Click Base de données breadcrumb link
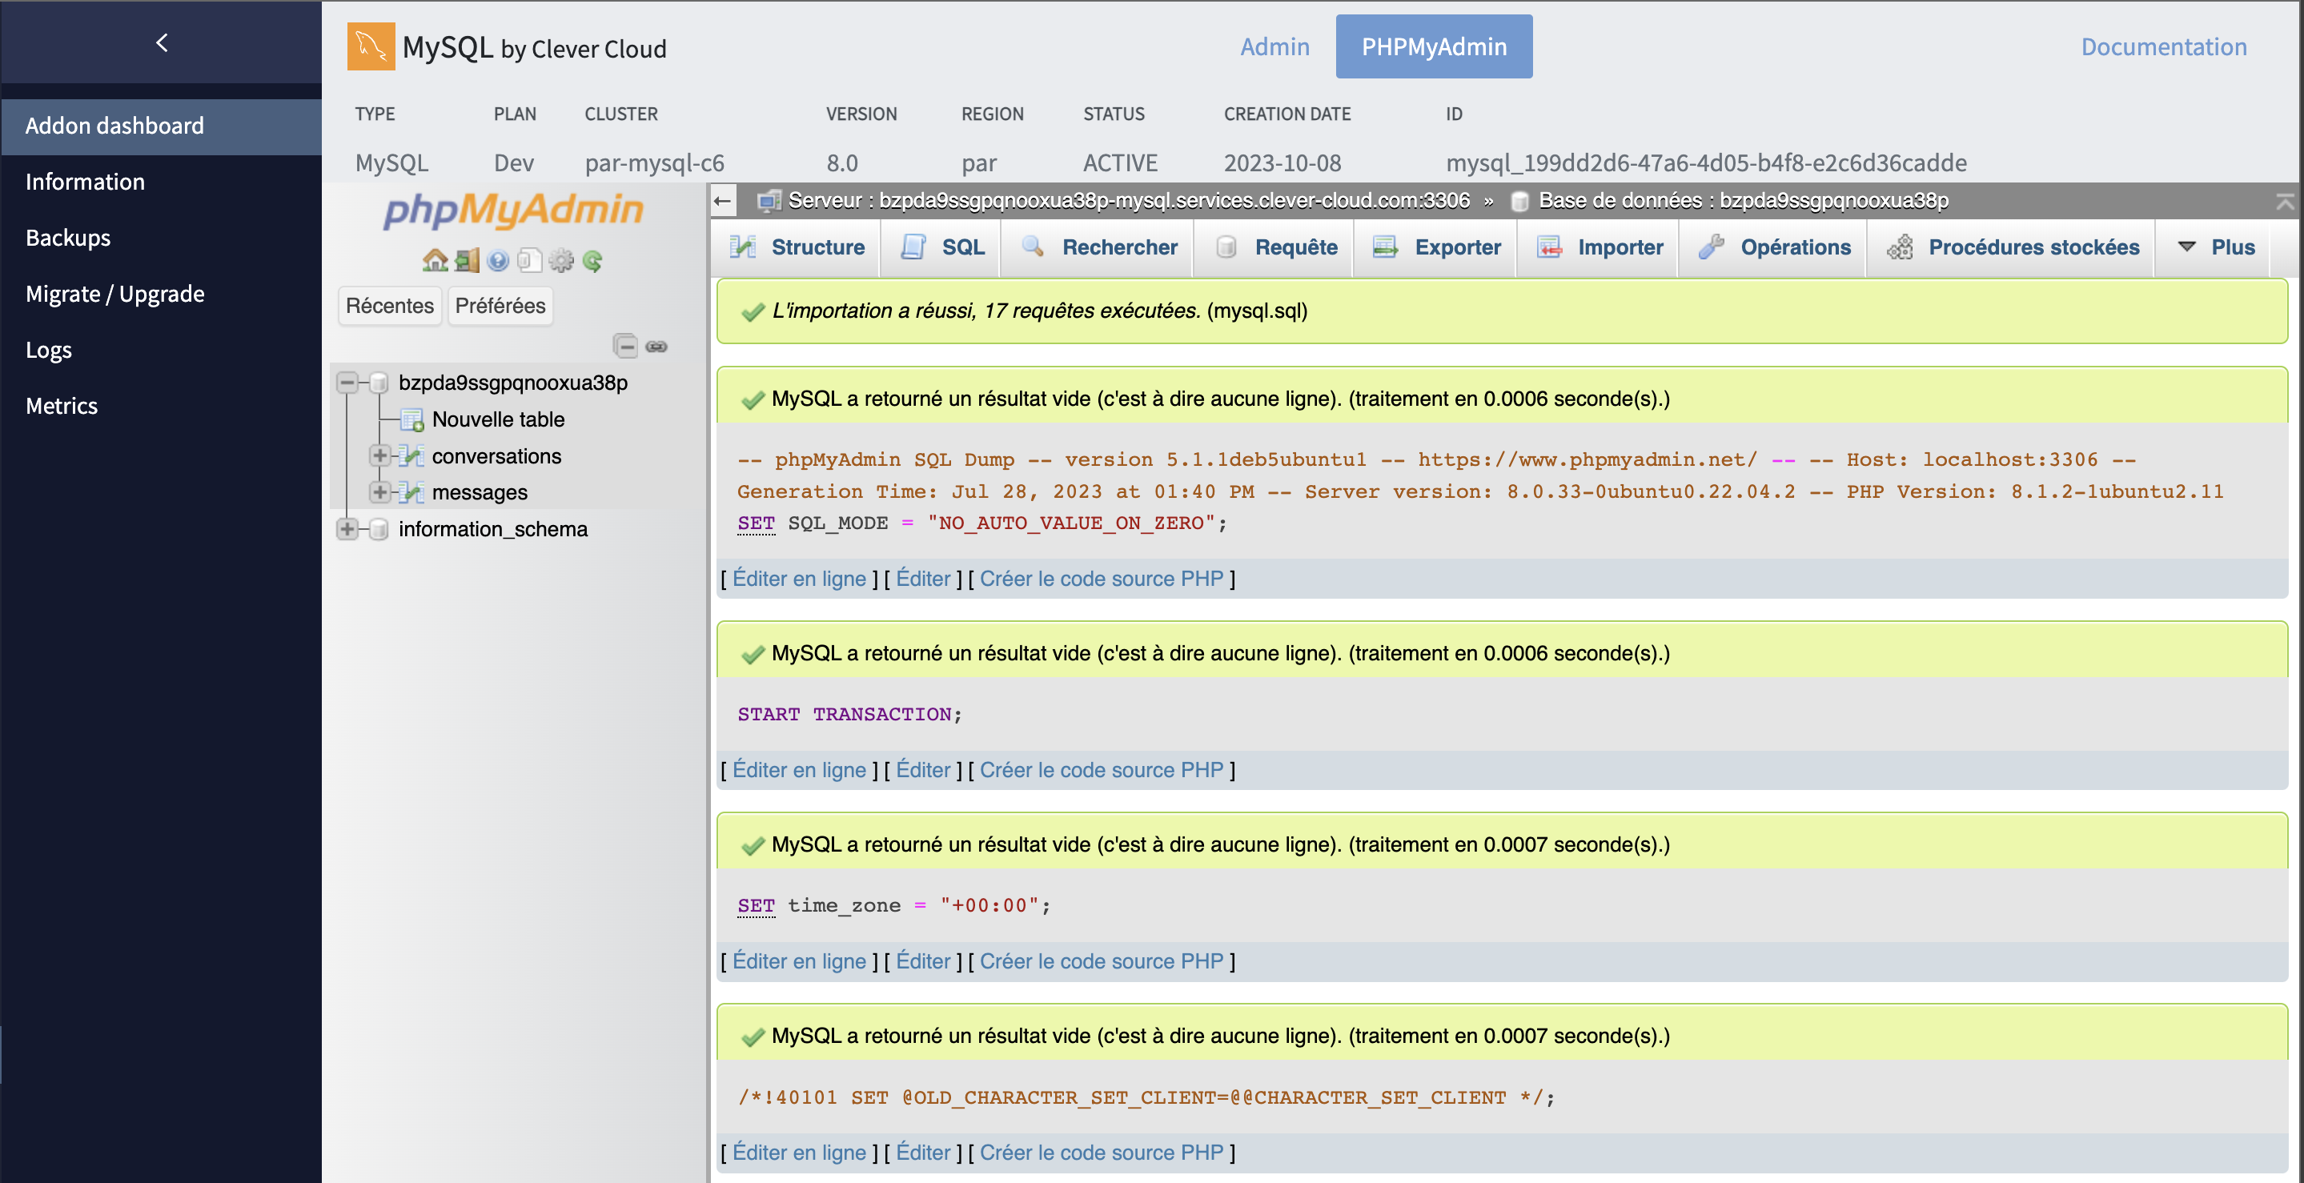 click(x=1743, y=201)
